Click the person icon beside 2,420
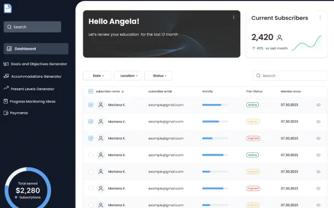Viewport: 334px width, 208px height. coord(279,38)
